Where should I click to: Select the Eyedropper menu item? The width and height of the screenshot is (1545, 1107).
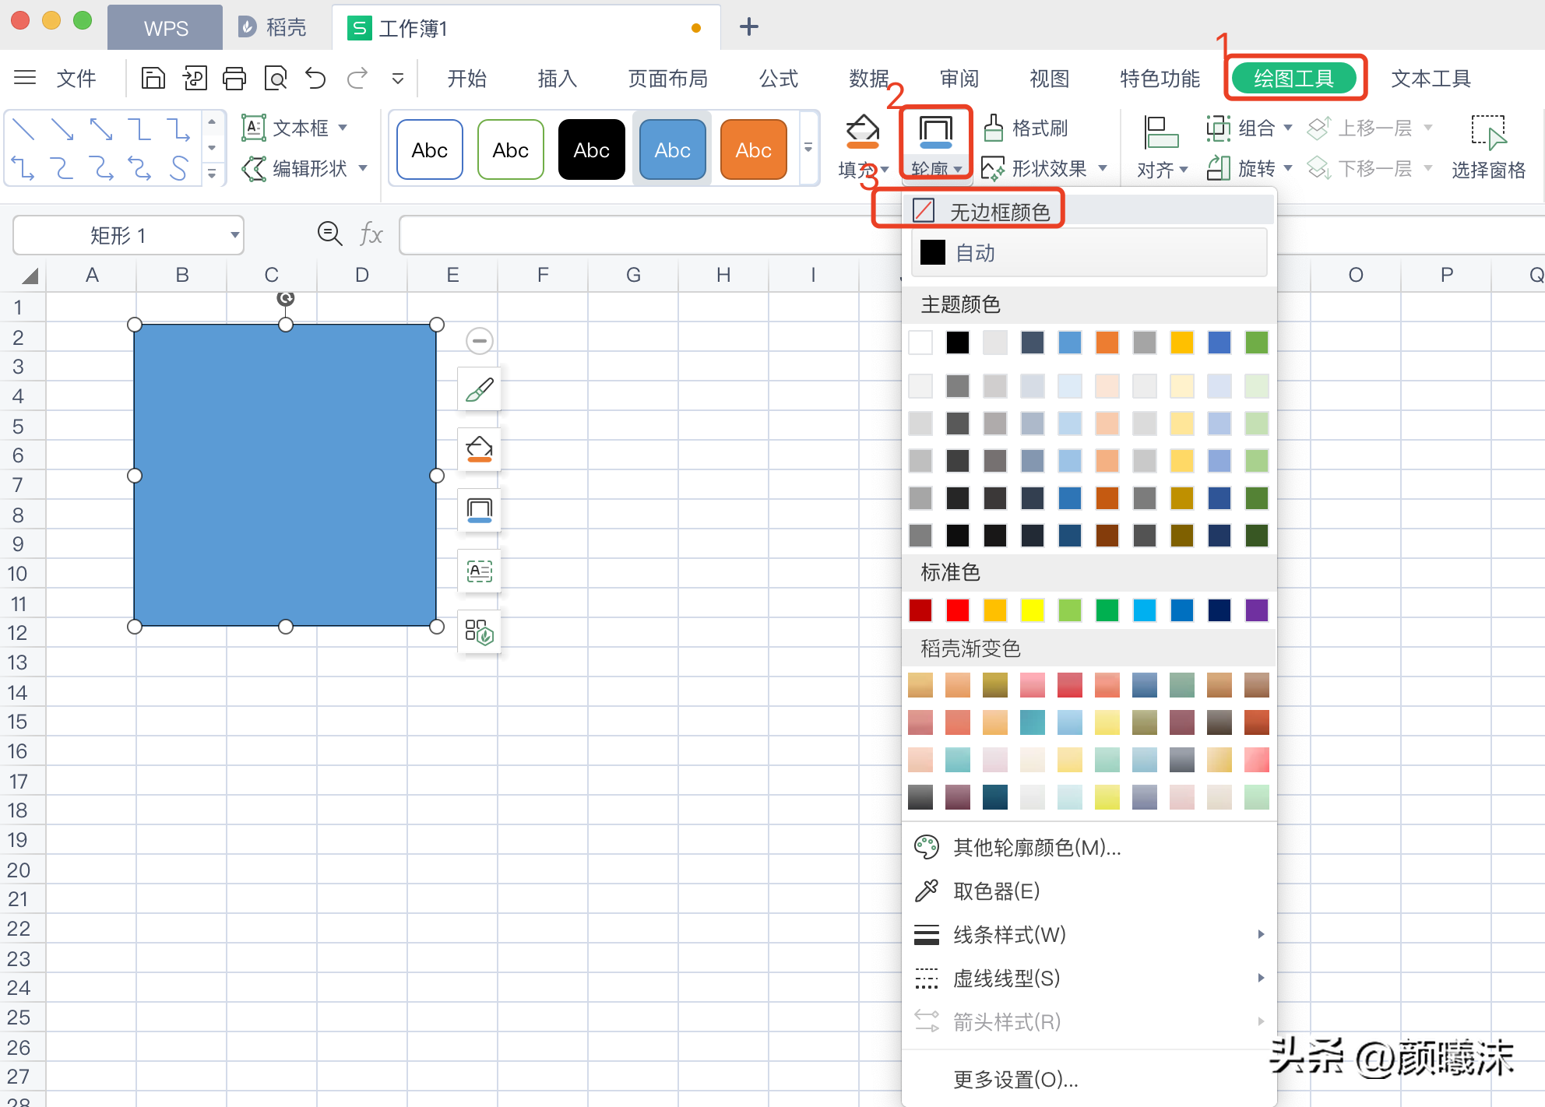coord(1089,891)
